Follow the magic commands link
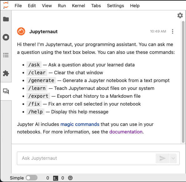Image resolution: width=186 pixels, height=182 pixels. click(80, 124)
